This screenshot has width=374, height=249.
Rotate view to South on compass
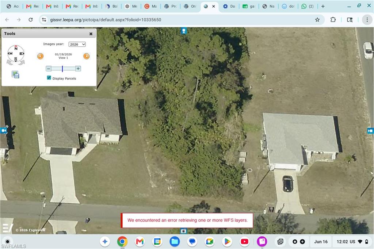(16, 59)
